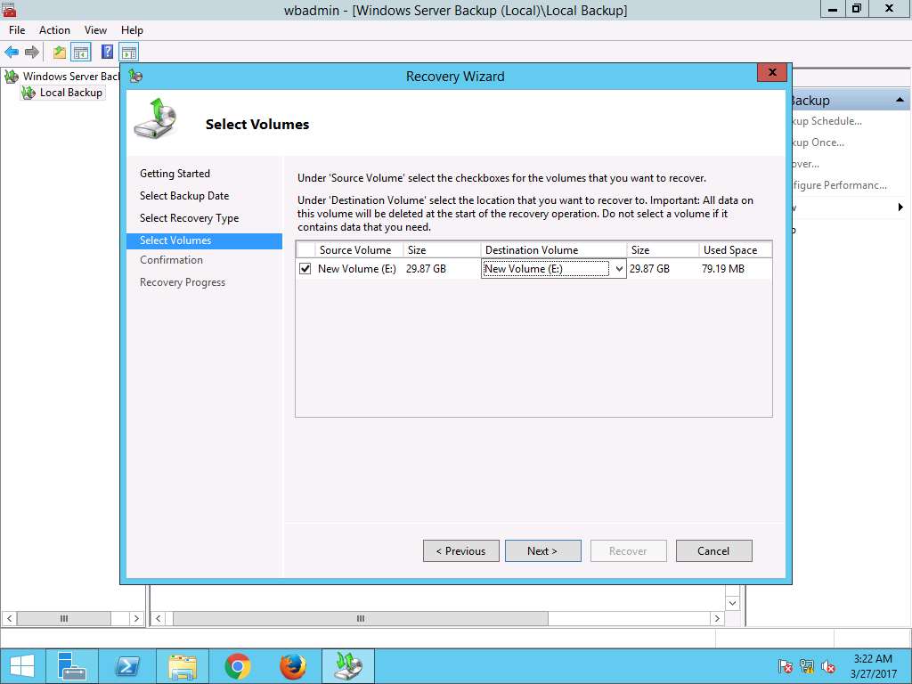912x684 pixels.
Task: Expand the View submenu arrow in Actions pane
Action: [900, 207]
